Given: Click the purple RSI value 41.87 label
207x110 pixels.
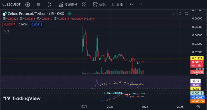Looking at the screenshot, I should (x=196, y=85).
